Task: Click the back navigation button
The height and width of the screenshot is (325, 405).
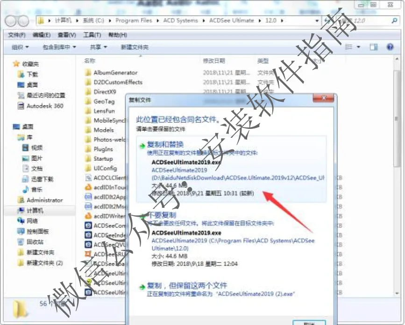Action: coord(11,21)
